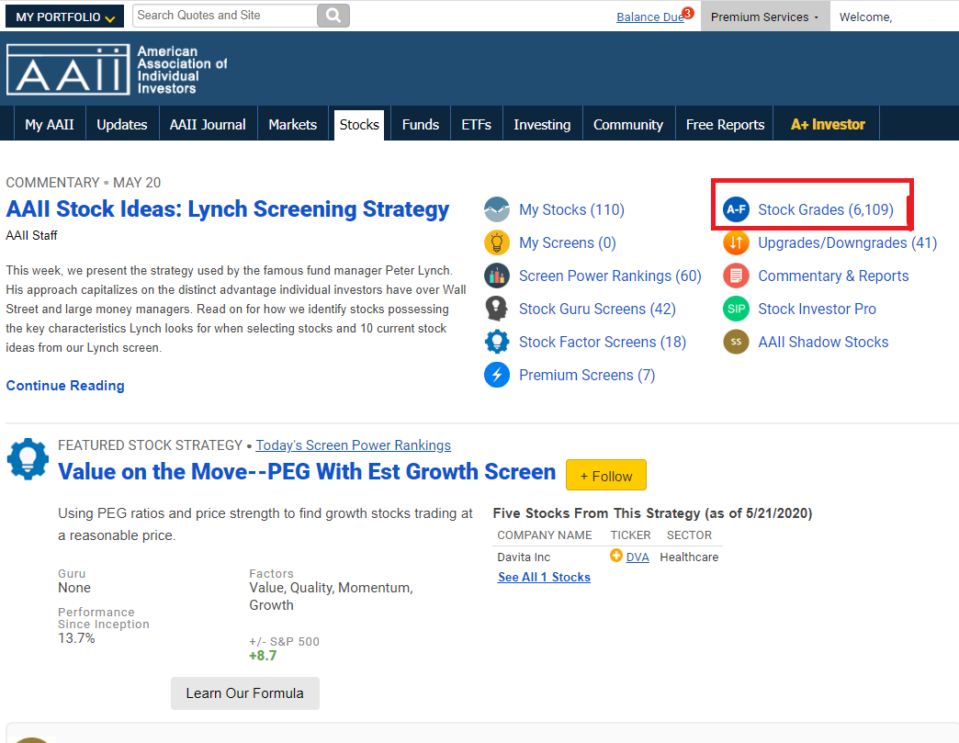Open My Screens (0) link
The width and height of the screenshot is (959, 743).
(567, 242)
